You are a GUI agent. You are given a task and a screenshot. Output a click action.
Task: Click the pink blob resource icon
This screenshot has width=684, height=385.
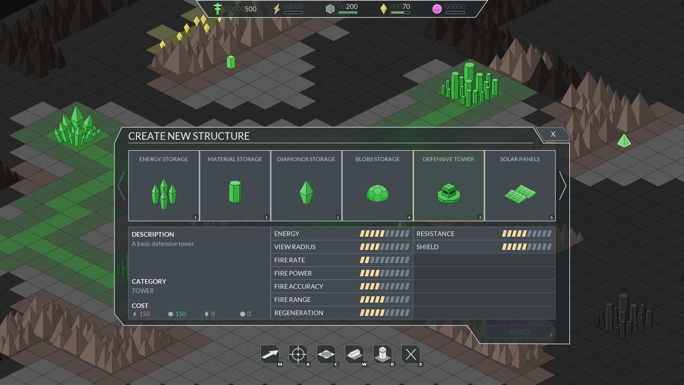[437, 9]
